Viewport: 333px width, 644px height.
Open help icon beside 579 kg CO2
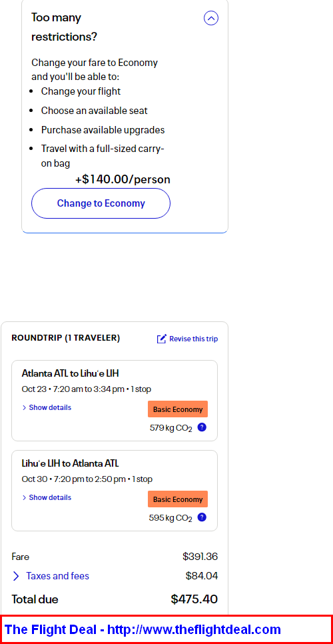coord(202,427)
